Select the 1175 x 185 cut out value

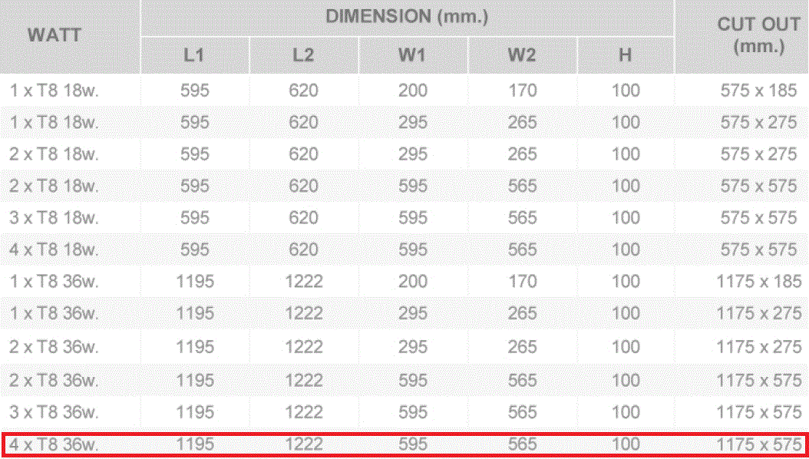(x=758, y=282)
